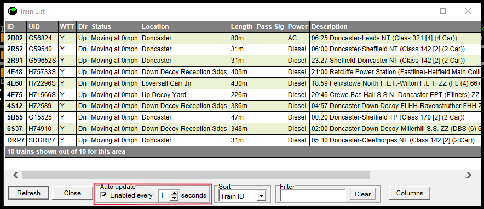Select train ID 4S12
This screenshot has height=209, width=484.
[15, 106]
